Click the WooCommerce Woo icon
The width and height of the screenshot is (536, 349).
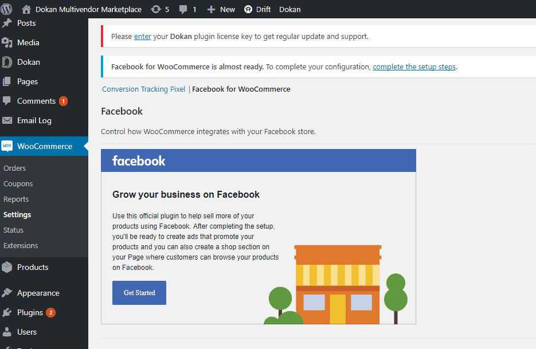tap(7, 146)
